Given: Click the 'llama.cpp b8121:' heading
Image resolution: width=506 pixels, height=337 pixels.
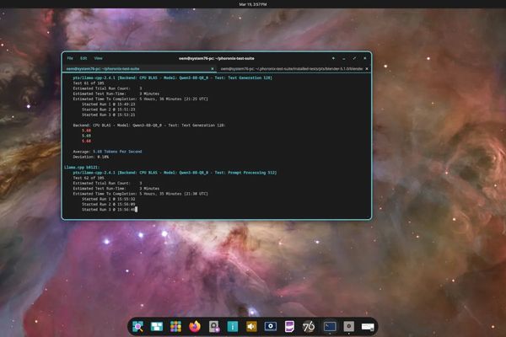Looking at the screenshot, I should 82,168.
